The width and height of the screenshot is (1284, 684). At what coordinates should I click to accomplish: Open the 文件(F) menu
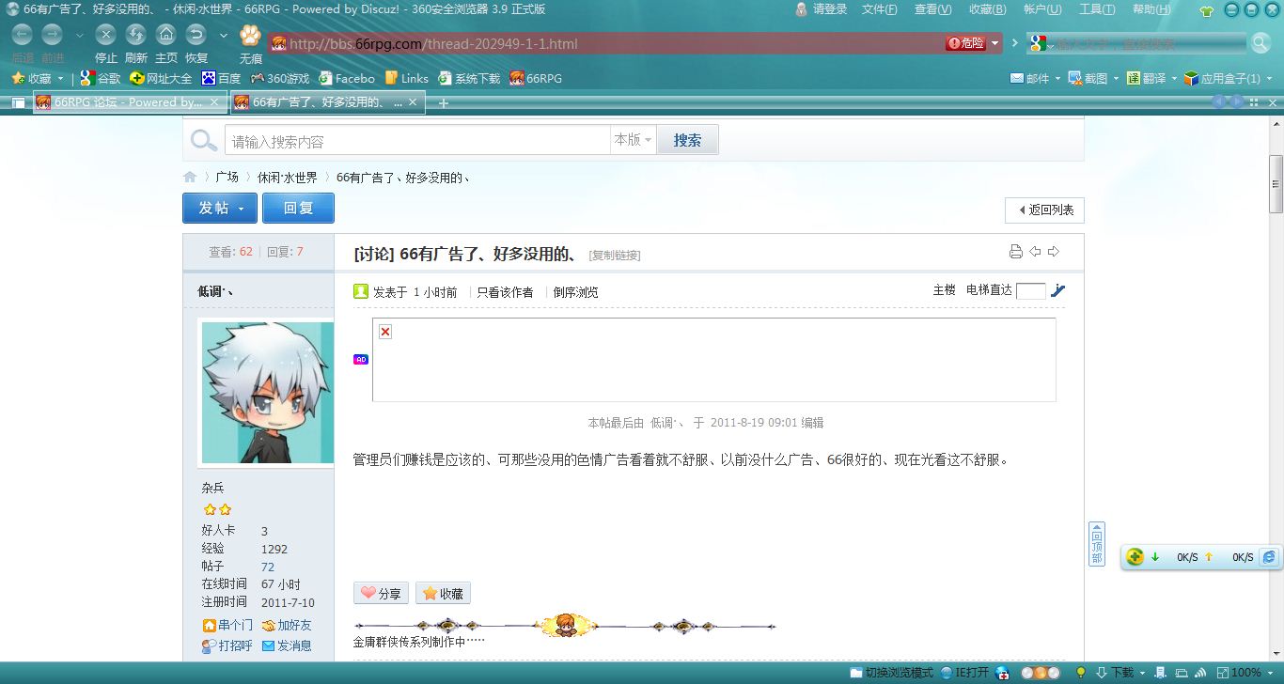879,9
